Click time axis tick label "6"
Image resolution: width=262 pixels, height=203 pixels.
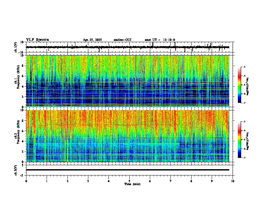pos(150,181)
